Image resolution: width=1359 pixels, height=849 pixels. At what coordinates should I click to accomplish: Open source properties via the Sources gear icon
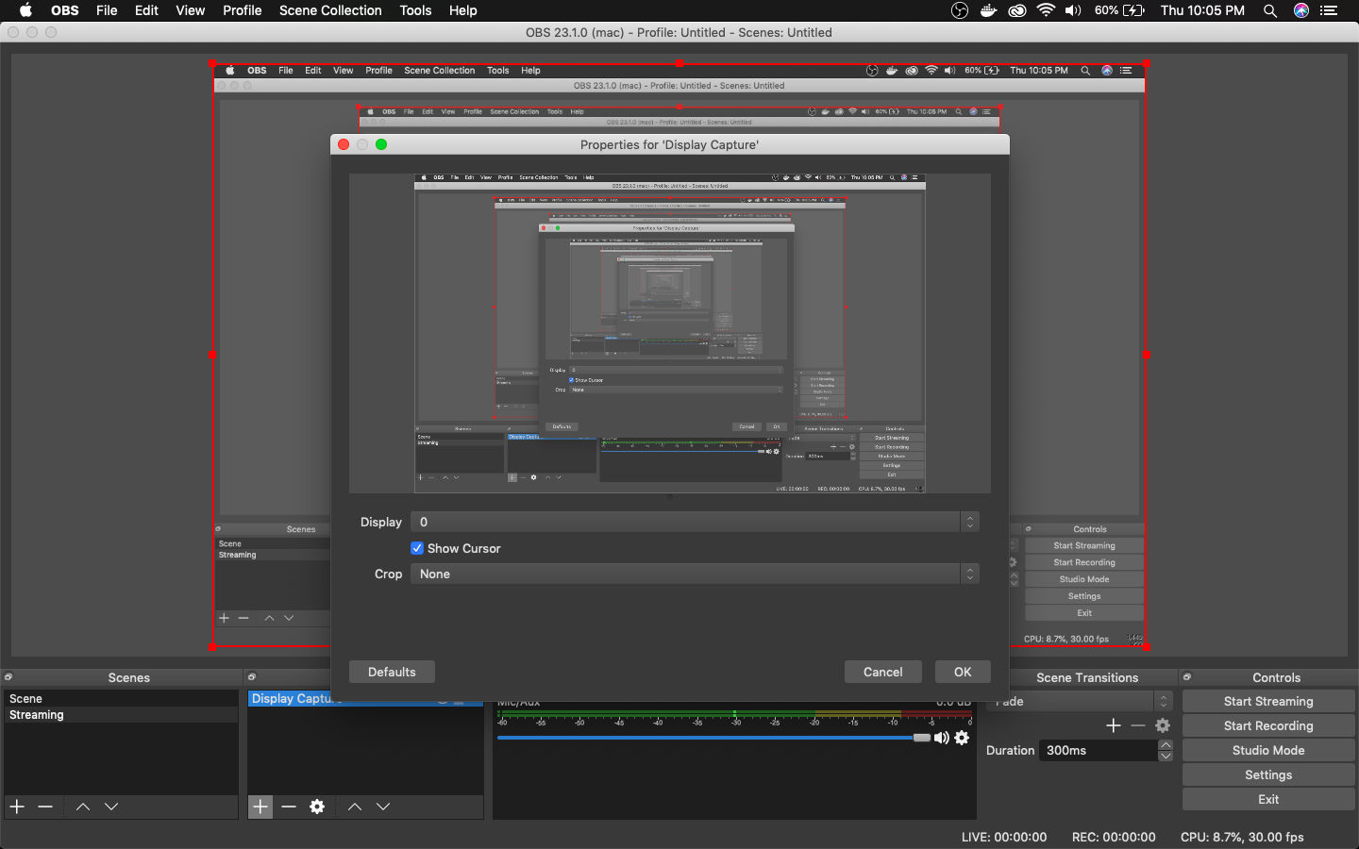coord(317,807)
